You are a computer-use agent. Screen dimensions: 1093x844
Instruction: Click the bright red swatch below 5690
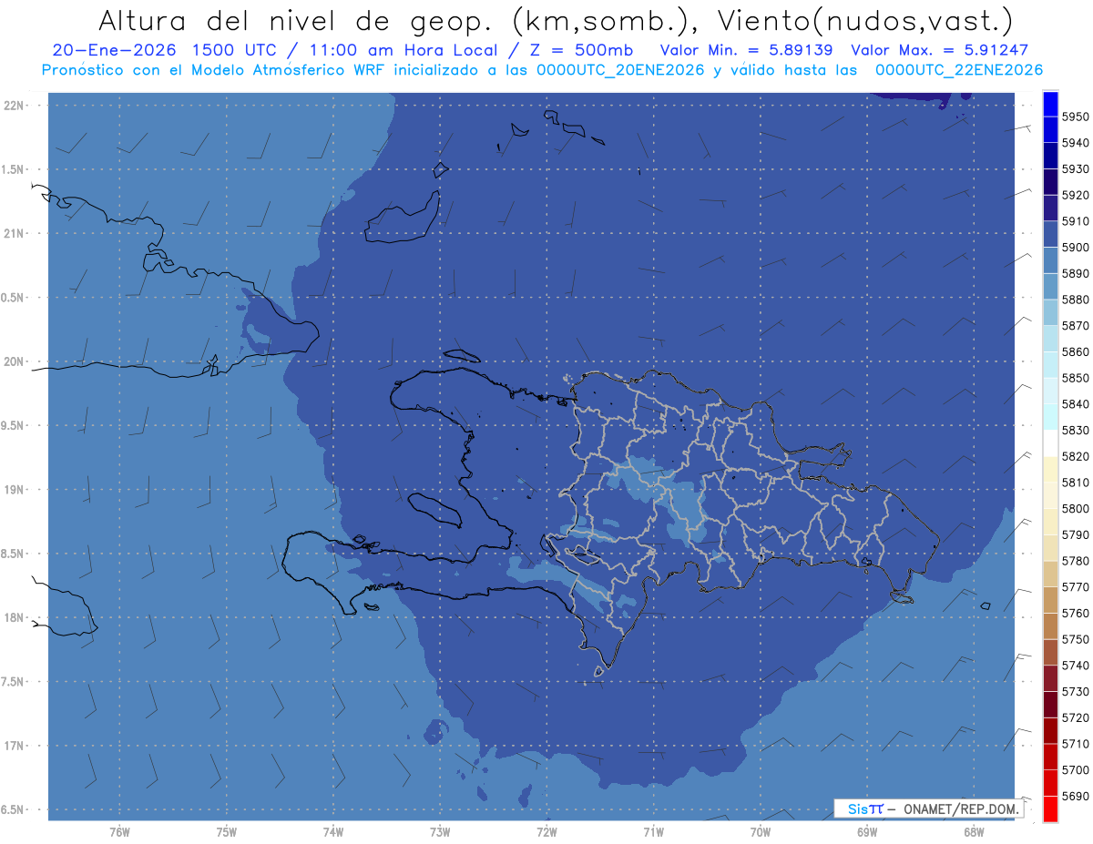(x=1050, y=808)
